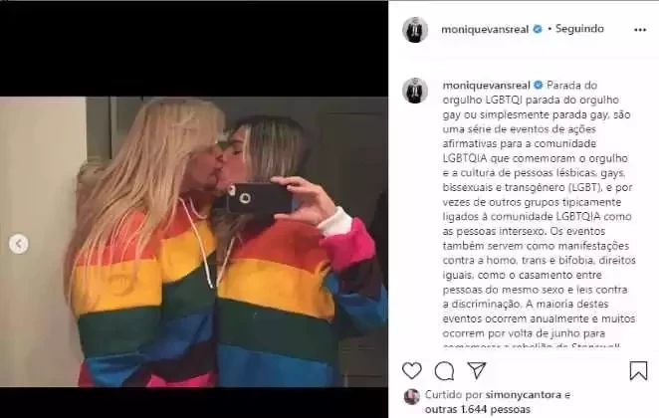Click the rainbow hoodie photo
Image resolution: width=659 pixels, height=418 pixels.
[x=194, y=242]
